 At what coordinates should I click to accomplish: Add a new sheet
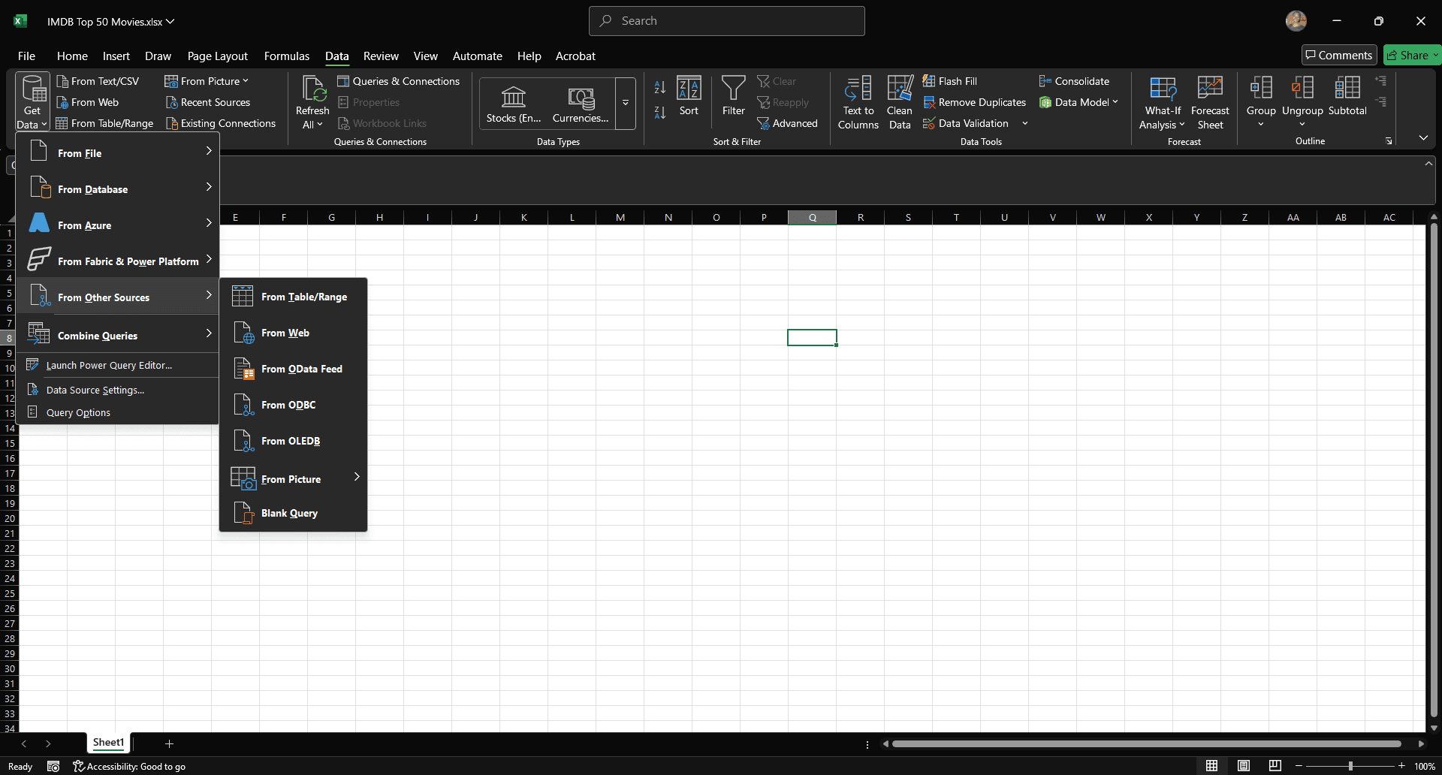point(169,743)
